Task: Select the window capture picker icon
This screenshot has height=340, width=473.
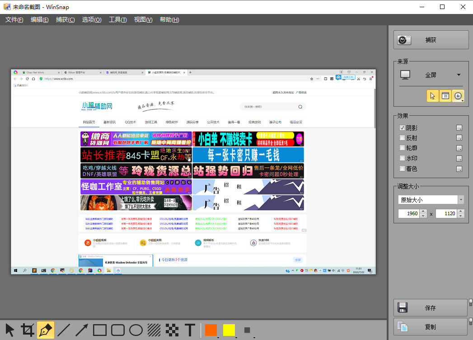Action: pyautogui.click(x=445, y=96)
